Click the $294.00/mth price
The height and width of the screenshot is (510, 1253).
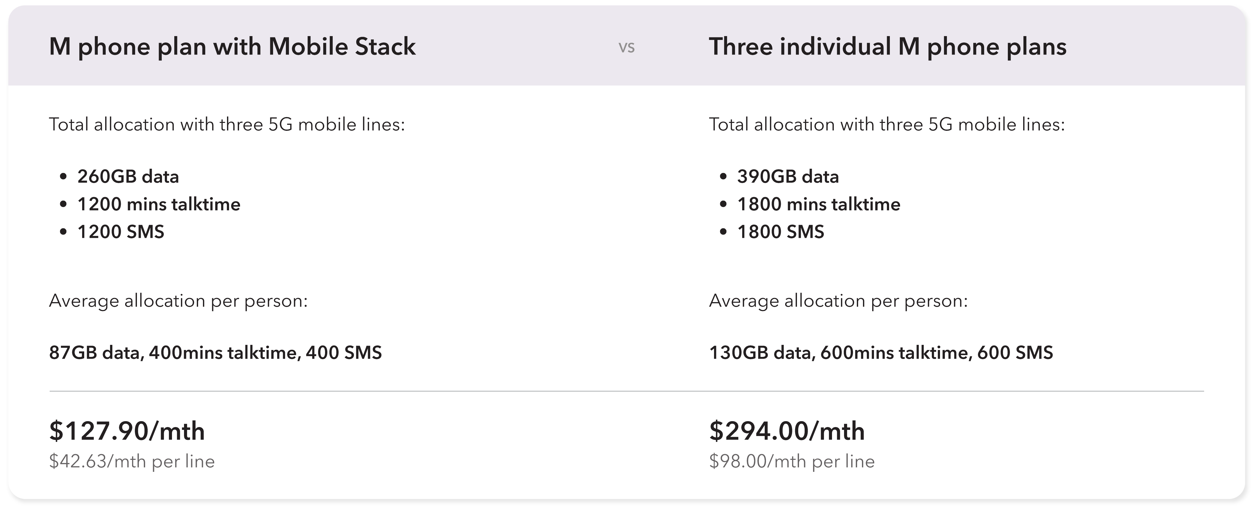pyautogui.click(x=787, y=431)
